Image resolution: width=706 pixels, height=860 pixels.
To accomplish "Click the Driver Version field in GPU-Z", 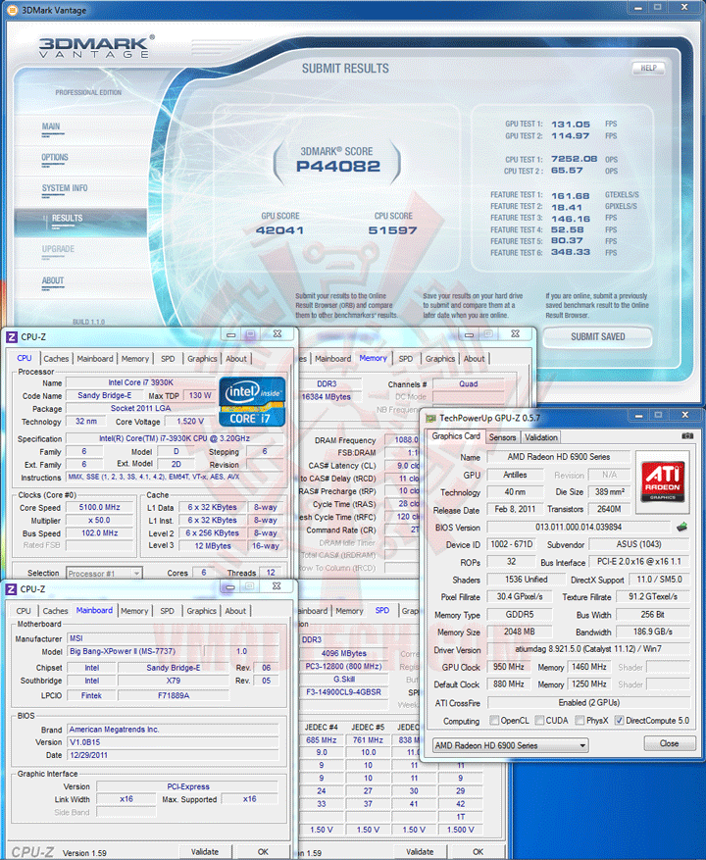I will tap(588, 649).
